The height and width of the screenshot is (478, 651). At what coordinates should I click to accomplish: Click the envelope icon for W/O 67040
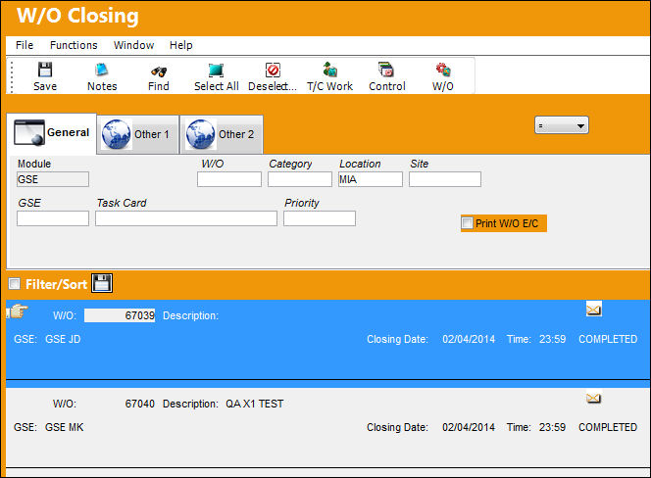pyautogui.click(x=594, y=399)
